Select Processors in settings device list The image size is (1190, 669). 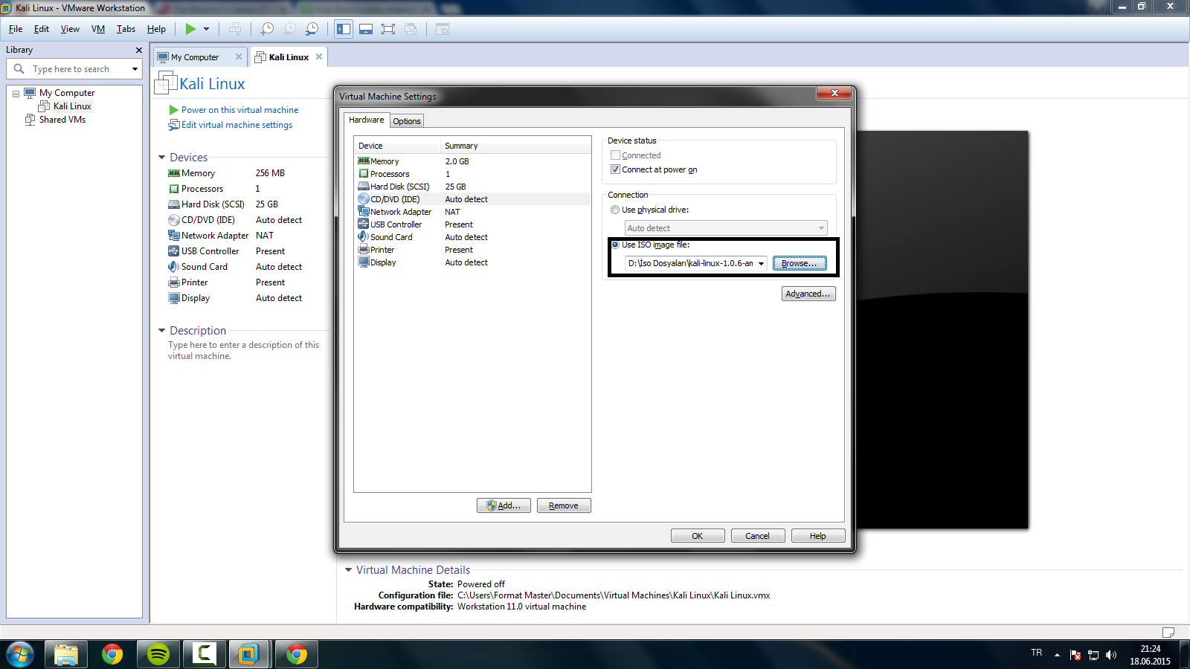[x=473, y=174]
